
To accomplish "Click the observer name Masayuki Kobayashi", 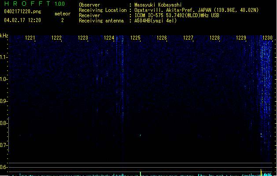I will click(x=158, y=5).
